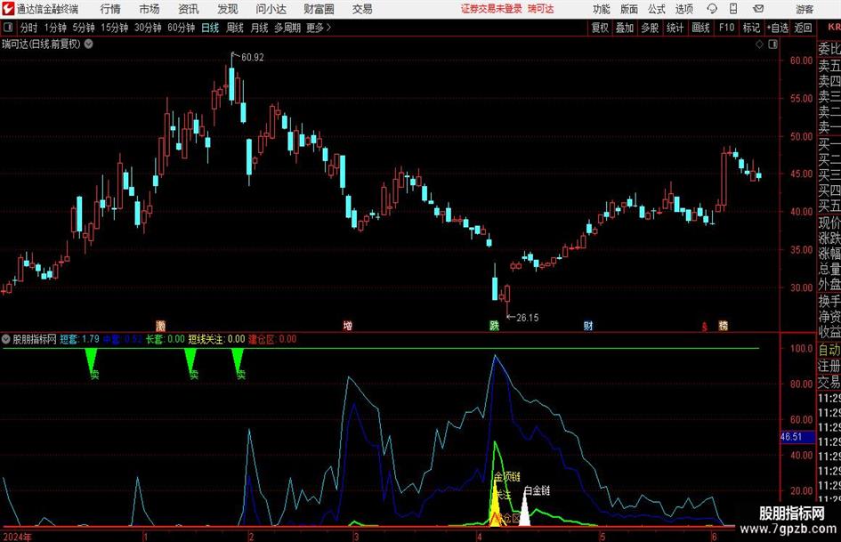Click the 复权 toolbar button
This screenshot has height=542, width=841.
coord(600,28)
